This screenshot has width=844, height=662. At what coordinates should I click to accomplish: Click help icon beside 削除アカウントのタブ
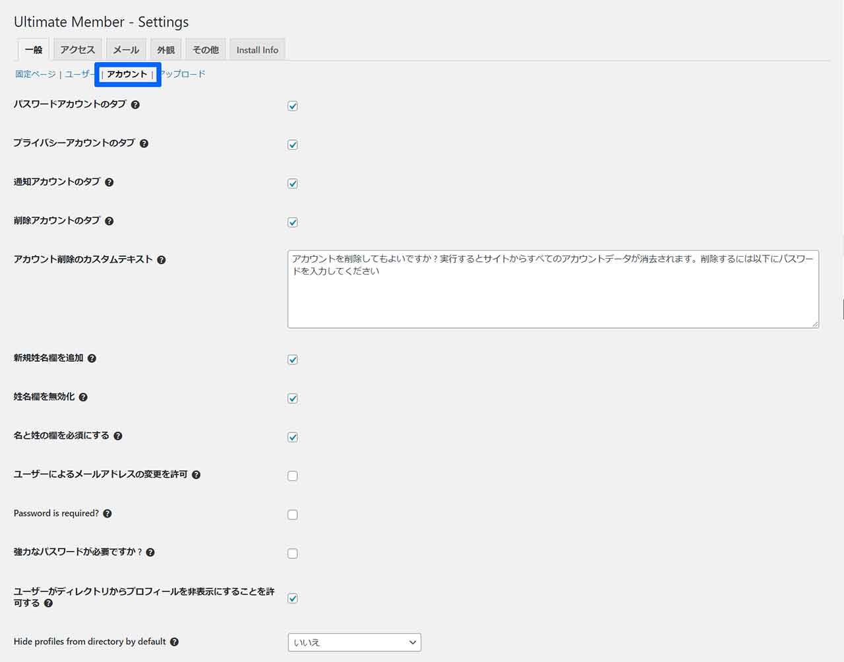tap(109, 221)
